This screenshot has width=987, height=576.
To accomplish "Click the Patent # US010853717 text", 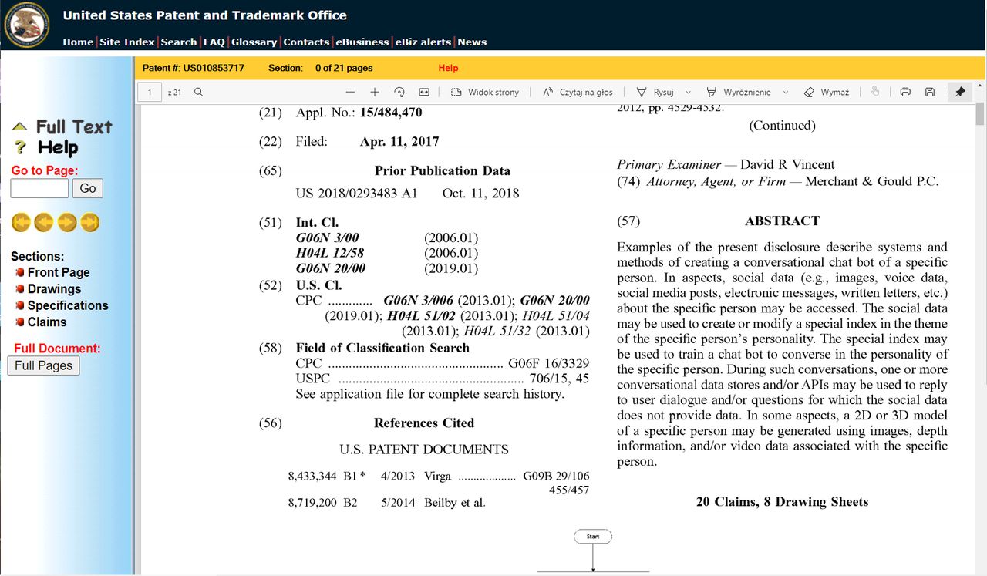I will [194, 68].
